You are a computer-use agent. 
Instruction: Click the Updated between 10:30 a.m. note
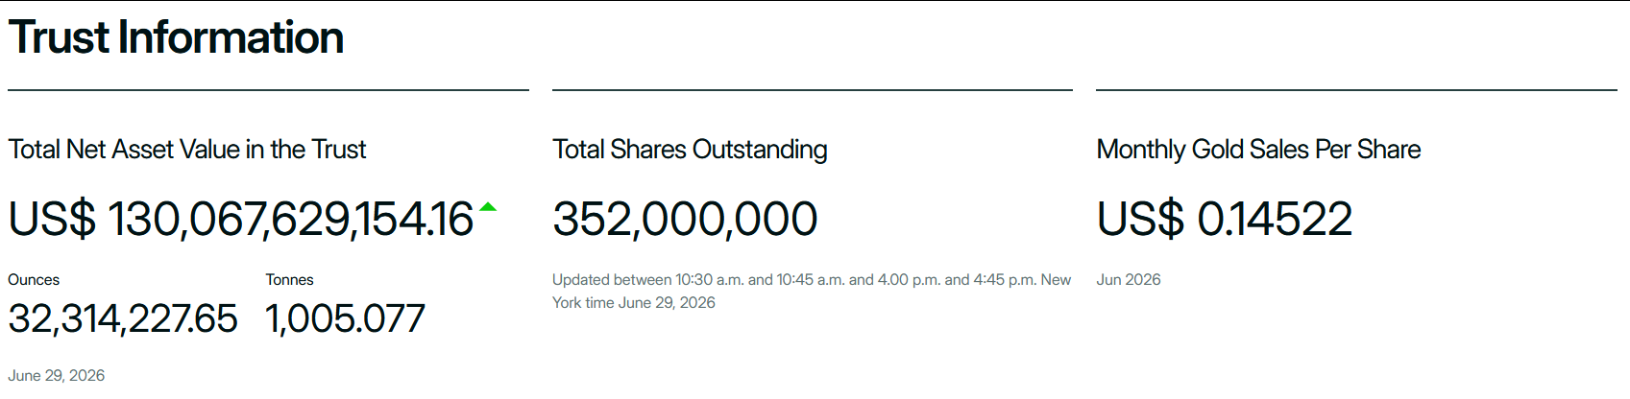[812, 280]
